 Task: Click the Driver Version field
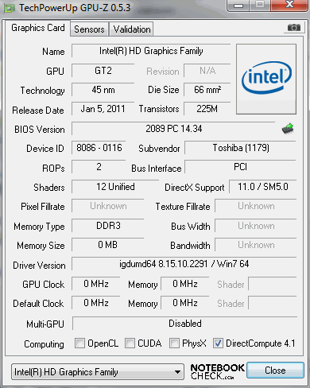click(x=184, y=264)
